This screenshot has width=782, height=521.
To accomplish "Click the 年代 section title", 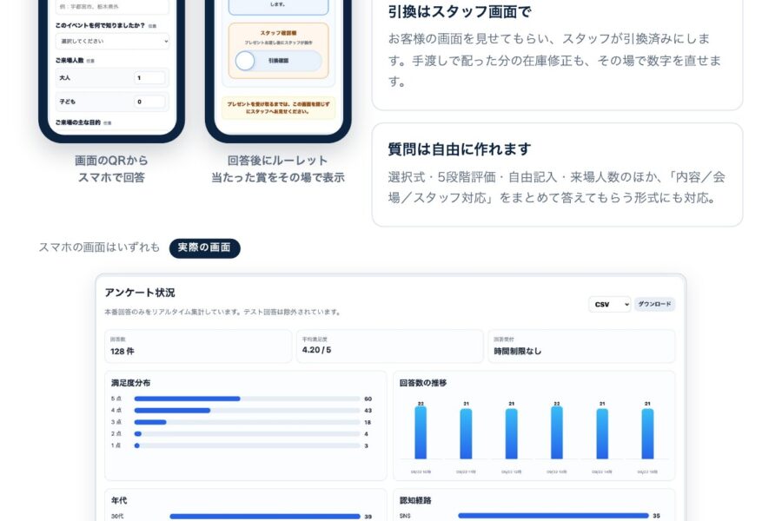I will tap(119, 500).
